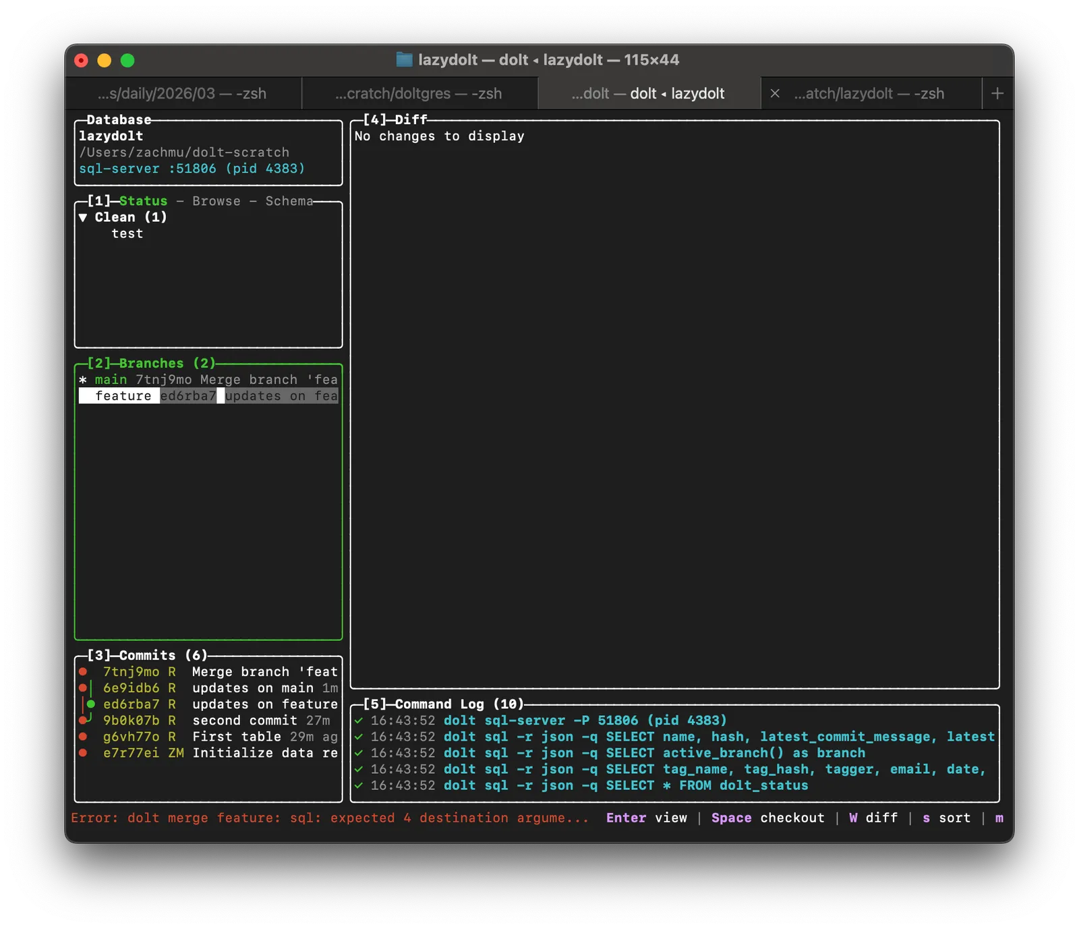
Task: Open a new terminal tab with plus
Action: (997, 94)
